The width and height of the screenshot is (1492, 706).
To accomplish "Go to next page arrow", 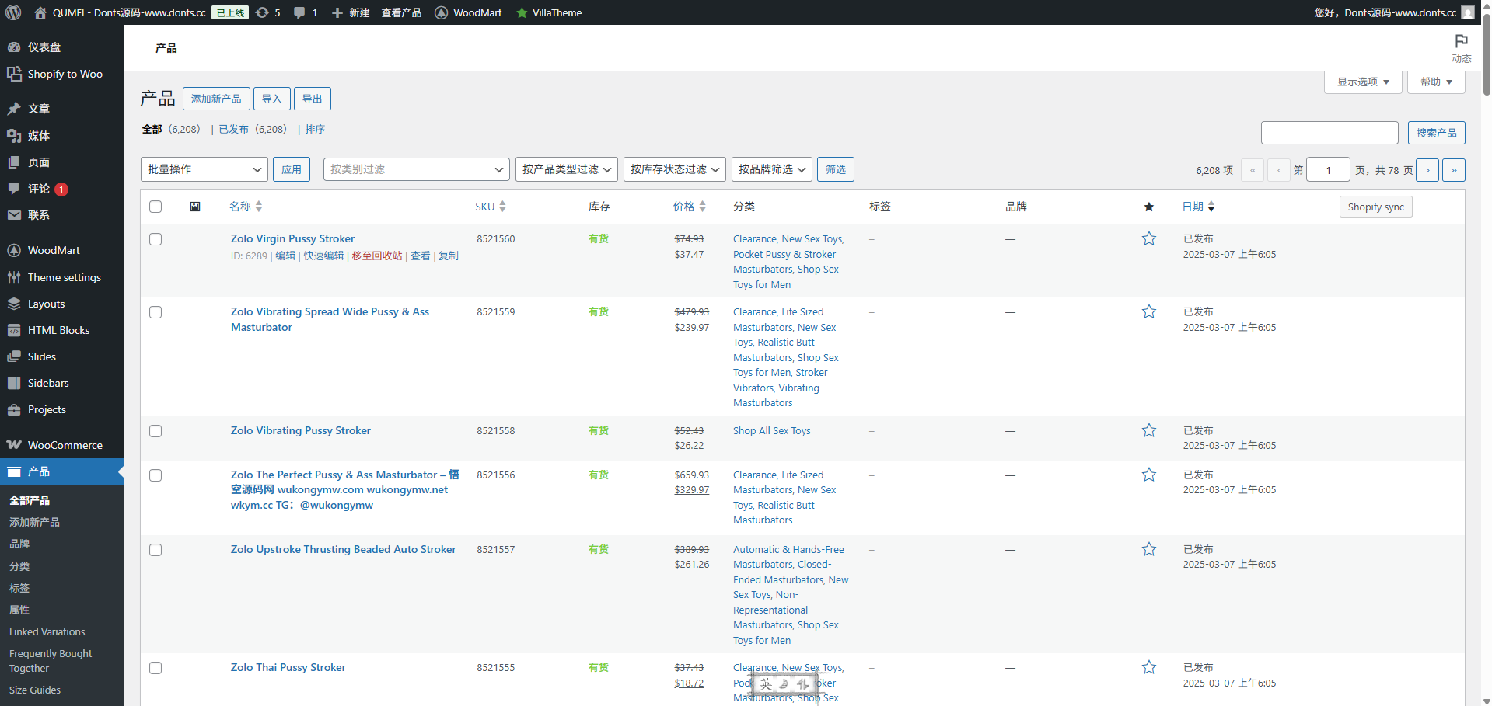I will [1427, 170].
